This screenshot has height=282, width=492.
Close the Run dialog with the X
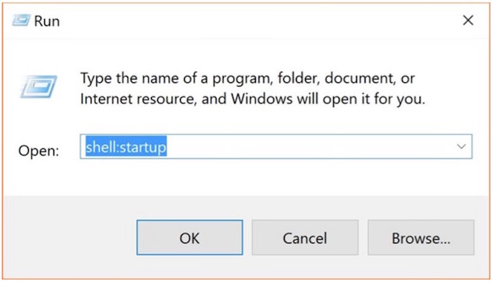(467, 20)
